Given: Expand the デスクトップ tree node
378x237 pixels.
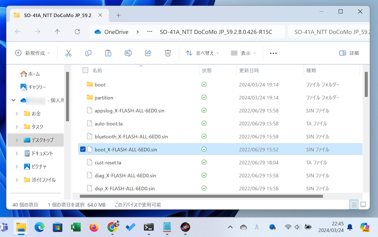Looking at the screenshot, I should click(x=17, y=140).
